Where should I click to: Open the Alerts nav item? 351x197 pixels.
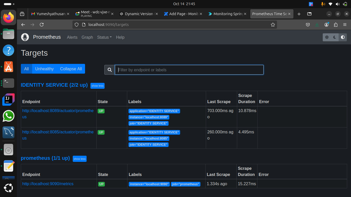[72, 37]
